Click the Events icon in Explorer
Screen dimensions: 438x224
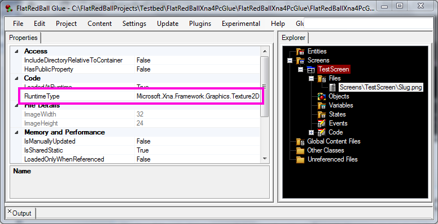coord(322,123)
